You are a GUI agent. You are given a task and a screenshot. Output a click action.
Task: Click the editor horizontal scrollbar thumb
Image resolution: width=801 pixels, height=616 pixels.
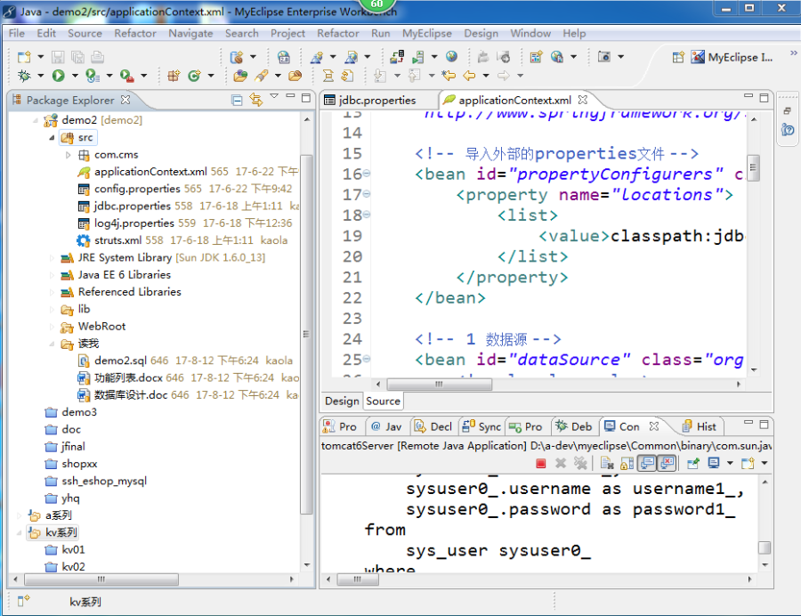click(440, 384)
